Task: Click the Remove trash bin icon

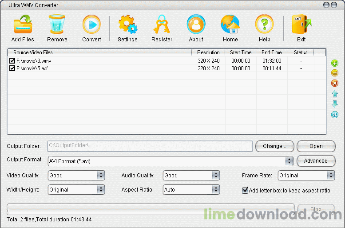Action: click(57, 25)
